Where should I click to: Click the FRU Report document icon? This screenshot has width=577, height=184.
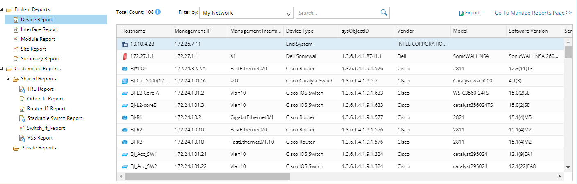click(23, 89)
